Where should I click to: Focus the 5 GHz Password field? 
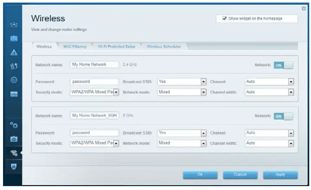click(95, 132)
